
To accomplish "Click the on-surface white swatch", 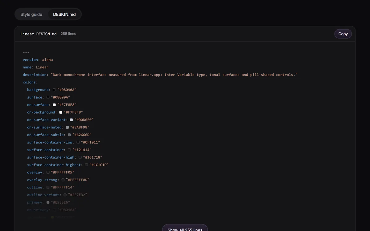I will pyautogui.click(x=54, y=105).
